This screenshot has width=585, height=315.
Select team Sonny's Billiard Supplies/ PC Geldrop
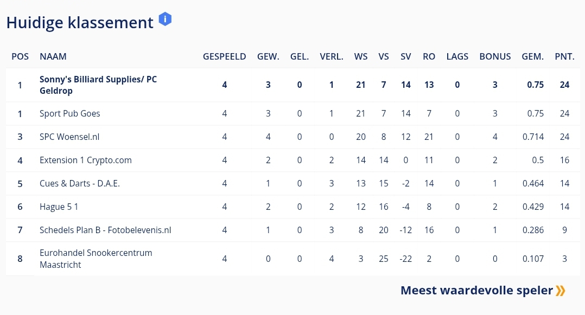(98, 85)
